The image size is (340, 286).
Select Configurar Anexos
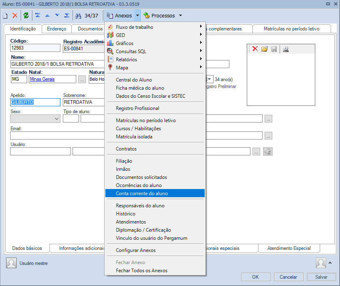pos(155,250)
